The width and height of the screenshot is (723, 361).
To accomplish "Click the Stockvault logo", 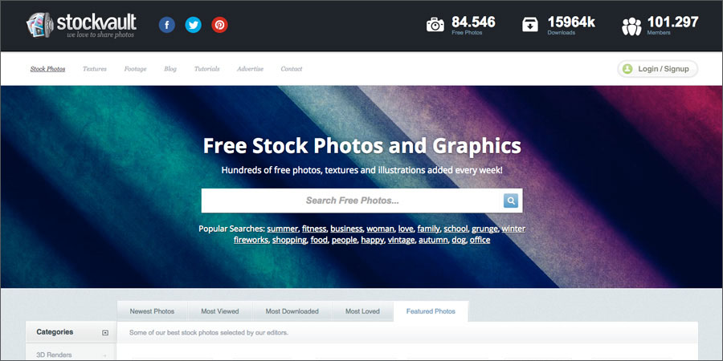I will point(81,26).
